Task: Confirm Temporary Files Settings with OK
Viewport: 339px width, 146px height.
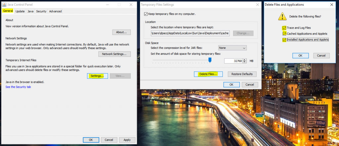Action: click(x=231, y=85)
